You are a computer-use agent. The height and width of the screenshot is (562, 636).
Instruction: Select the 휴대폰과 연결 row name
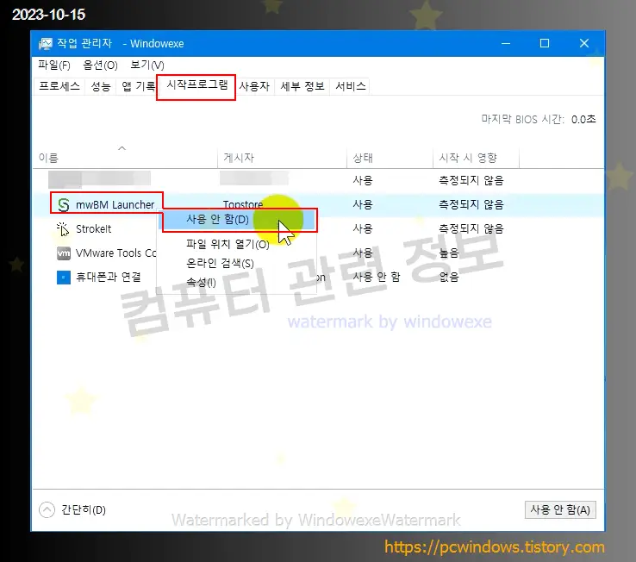tap(109, 278)
